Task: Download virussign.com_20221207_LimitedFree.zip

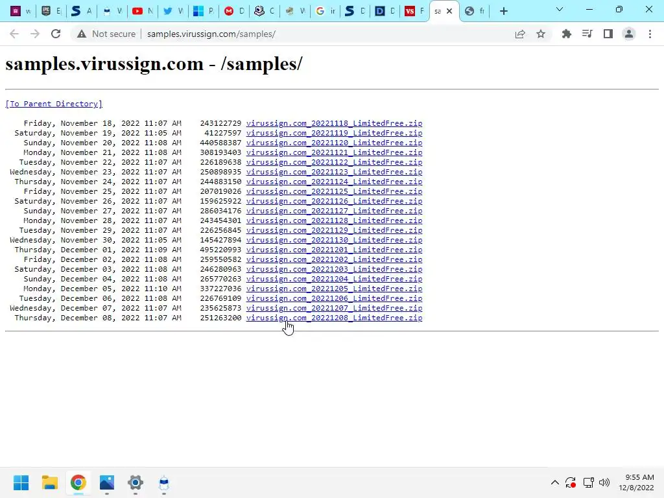Action: click(334, 308)
